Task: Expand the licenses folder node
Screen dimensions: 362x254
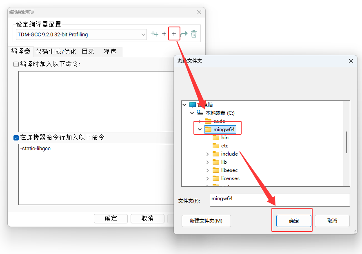Action: tap(208, 178)
